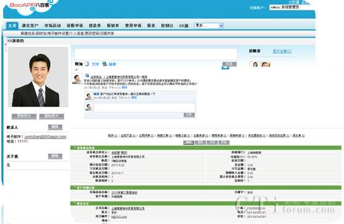Image resolution: width=344 pixels, height=224 pixels.
Task: Click the first follower avatar
Action: click(x=255, y=64)
